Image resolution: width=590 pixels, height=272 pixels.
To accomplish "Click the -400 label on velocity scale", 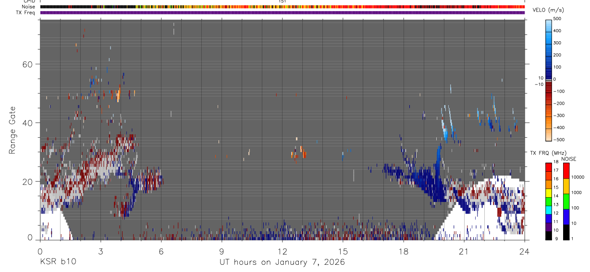I will (560, 128).
